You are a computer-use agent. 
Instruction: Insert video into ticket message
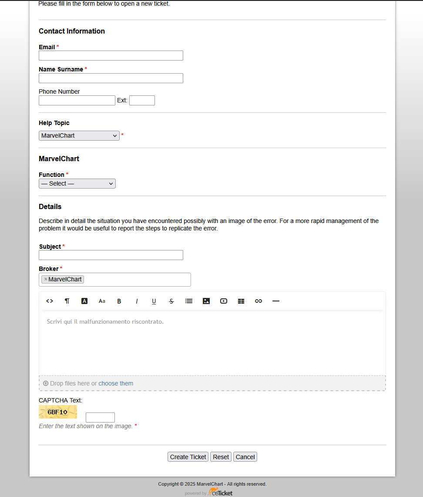(224, 301)
